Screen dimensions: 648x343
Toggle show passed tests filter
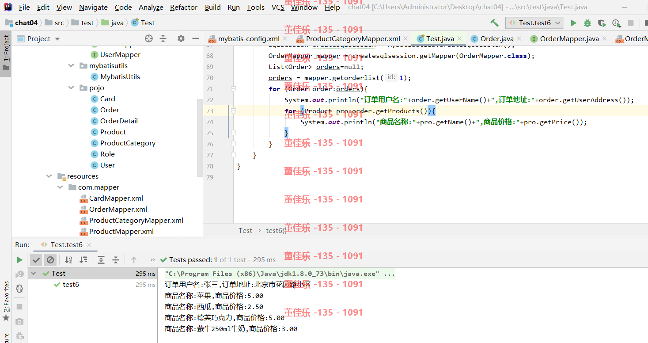[36, 260]
